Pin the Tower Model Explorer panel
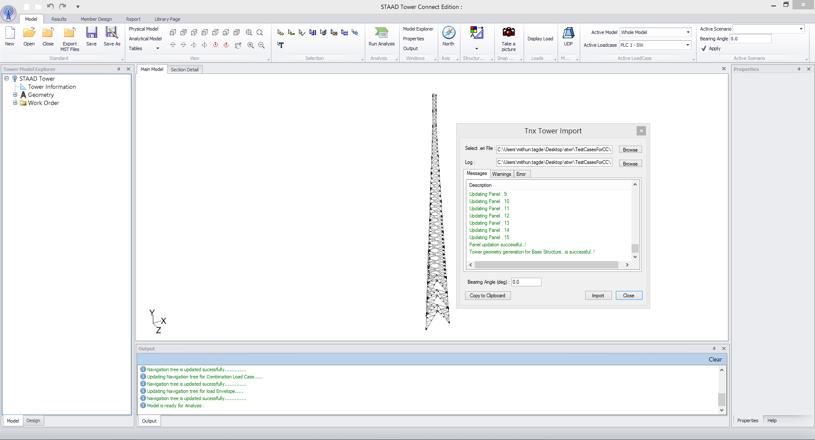This screenshot has height=440, width=815. point(119,69)
